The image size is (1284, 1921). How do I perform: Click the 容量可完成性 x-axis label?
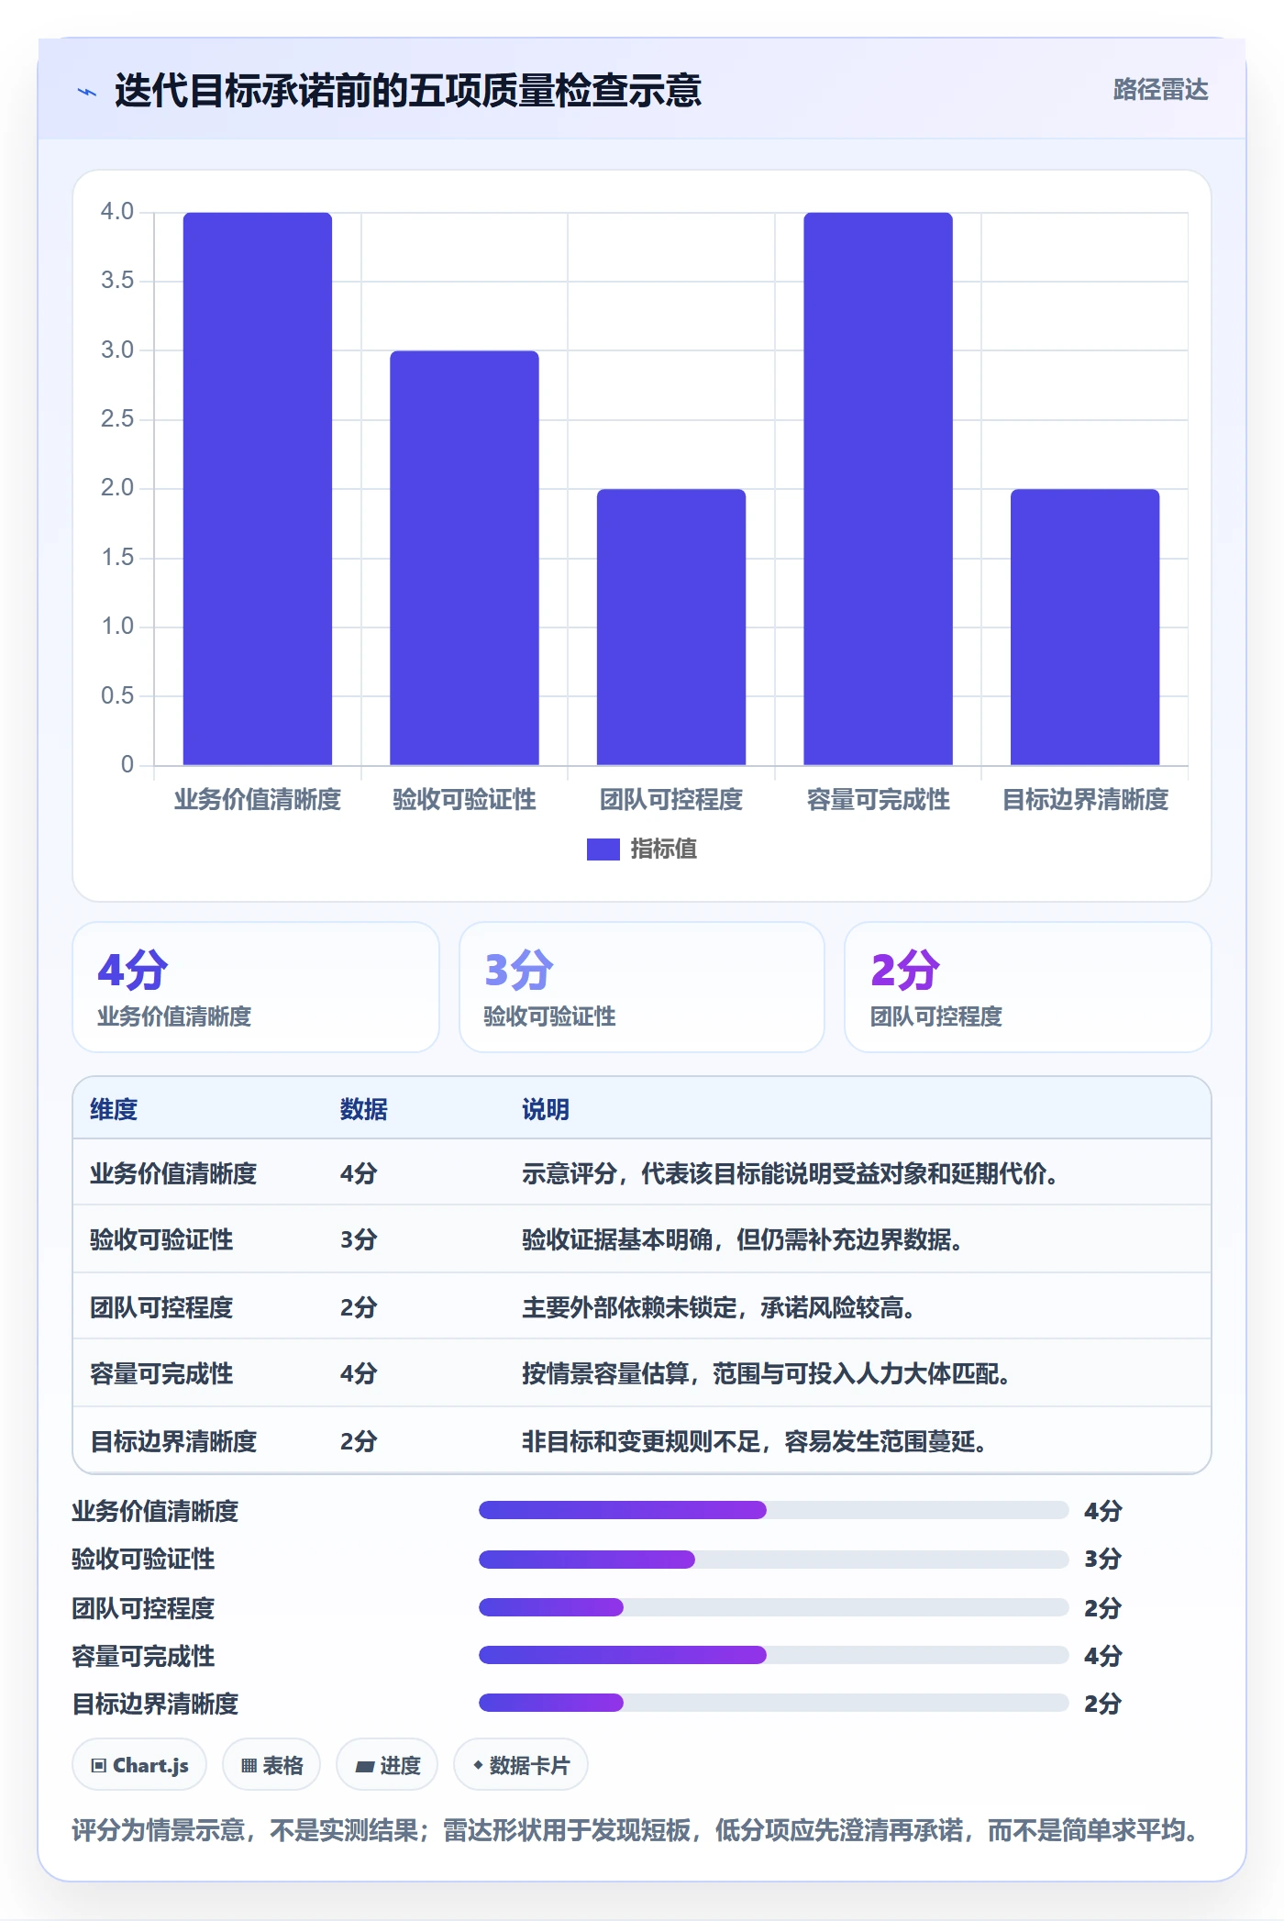point(878,800)
